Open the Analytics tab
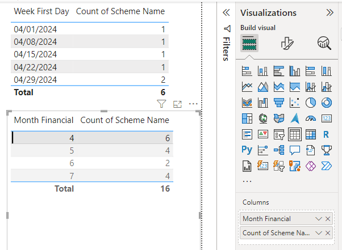Viewport: 342px width, 250px height. click(324, 43)
